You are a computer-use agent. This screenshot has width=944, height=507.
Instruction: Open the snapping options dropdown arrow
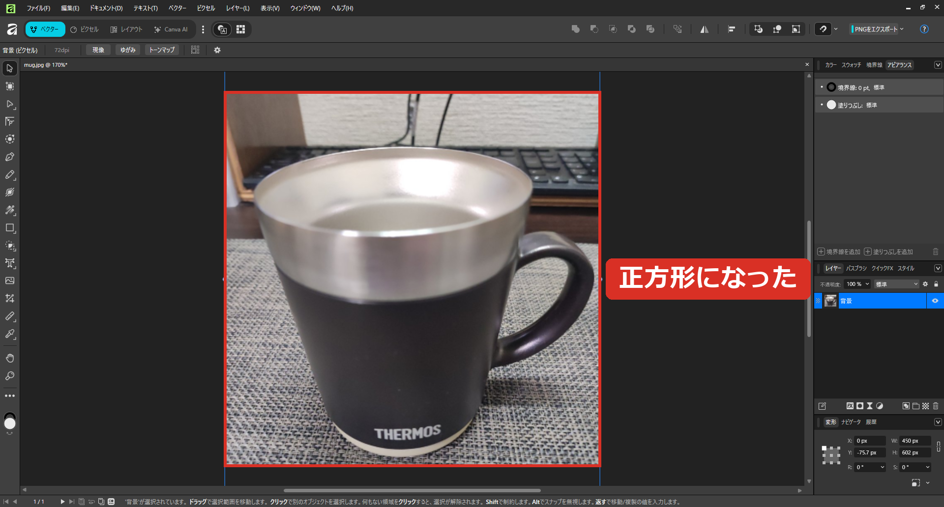(x=836, y=29)
